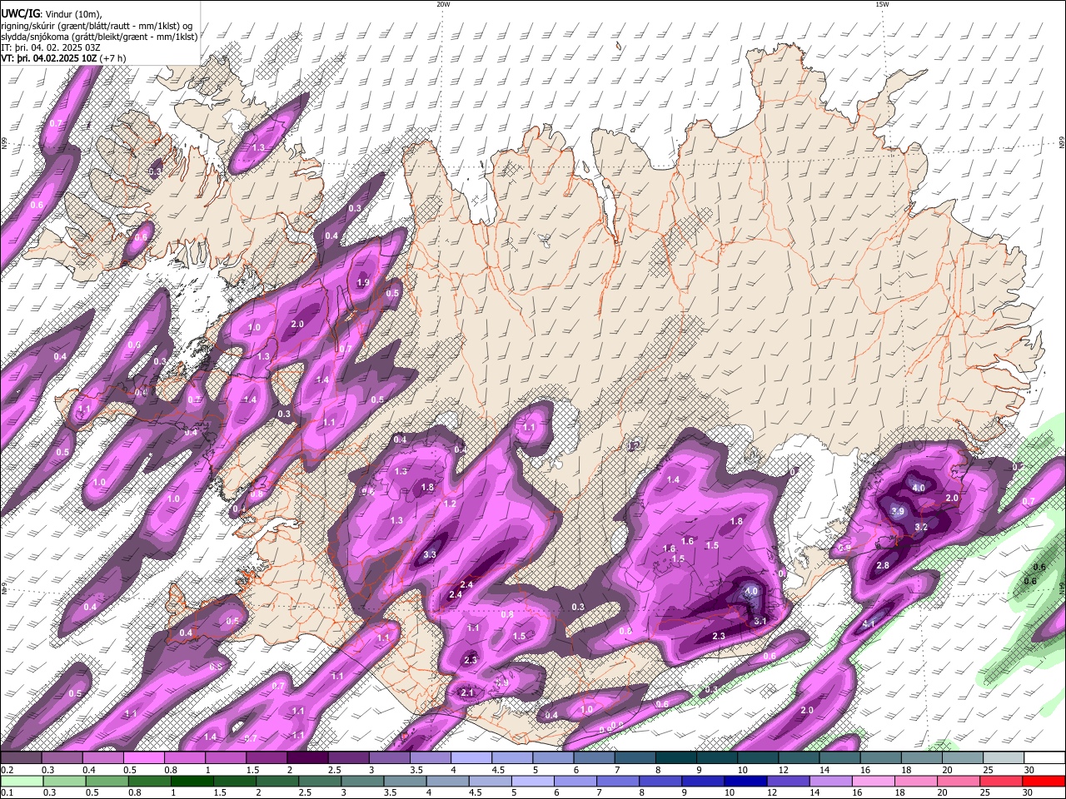1066x799 pixels.
Task: Pick the bright red swatch above bottom "30"
Action: point(1044,781)
